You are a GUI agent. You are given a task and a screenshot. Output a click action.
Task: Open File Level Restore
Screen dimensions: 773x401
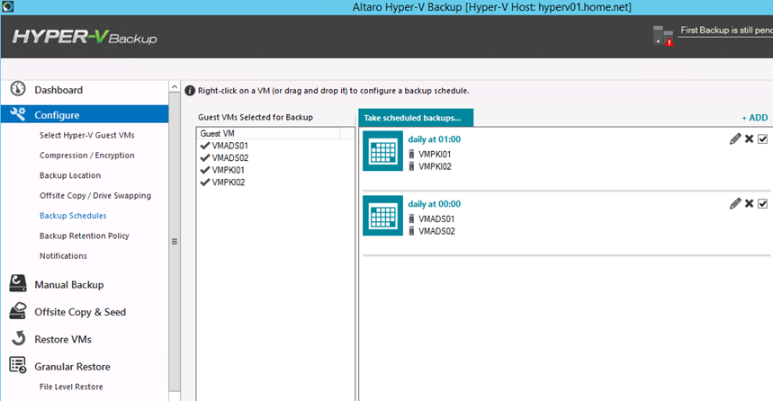[x=71, y=387]
